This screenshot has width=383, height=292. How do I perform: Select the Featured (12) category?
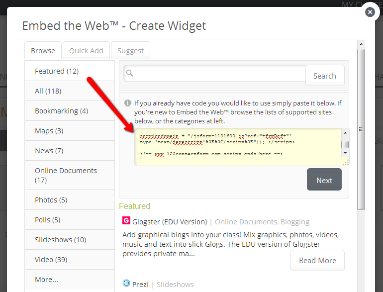pyautogui.click(x=70, y=71)
